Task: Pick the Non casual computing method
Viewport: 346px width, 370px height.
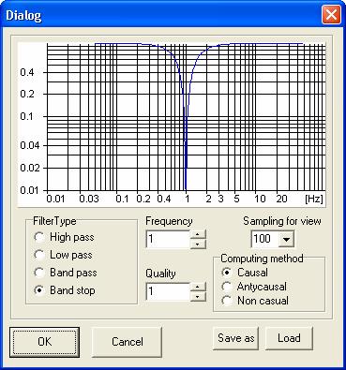Action: [x=255, y=301]
